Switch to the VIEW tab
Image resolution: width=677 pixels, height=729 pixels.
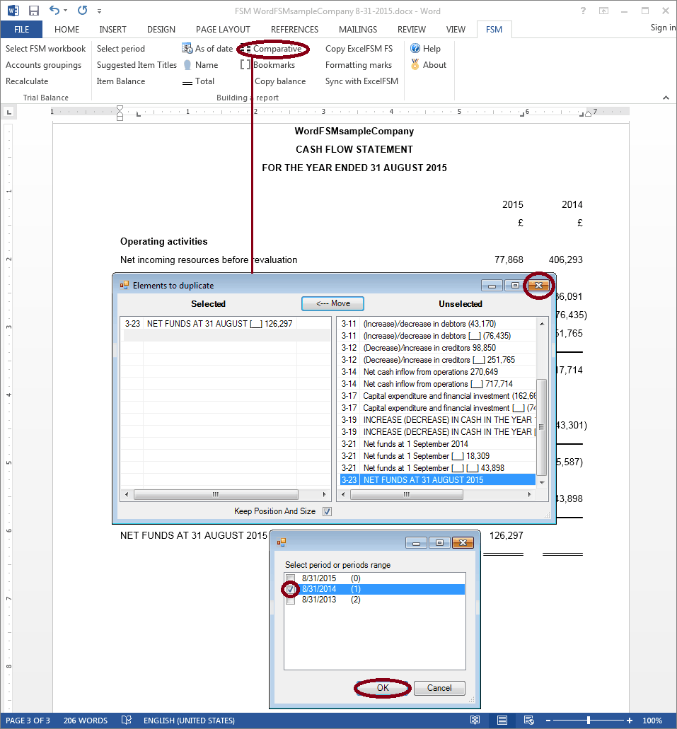[x=456, y=29]
